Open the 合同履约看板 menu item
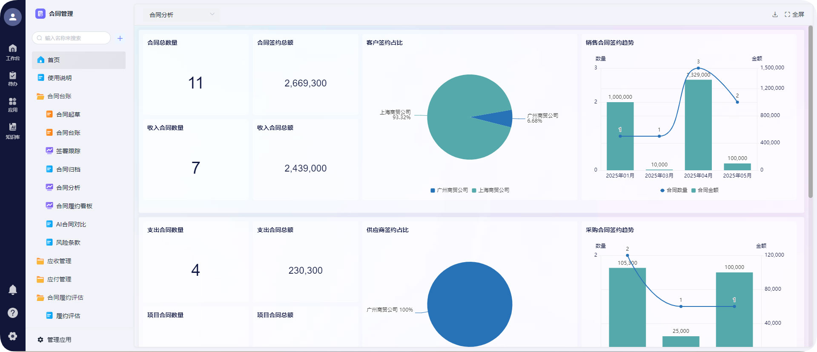 point(74,206)
